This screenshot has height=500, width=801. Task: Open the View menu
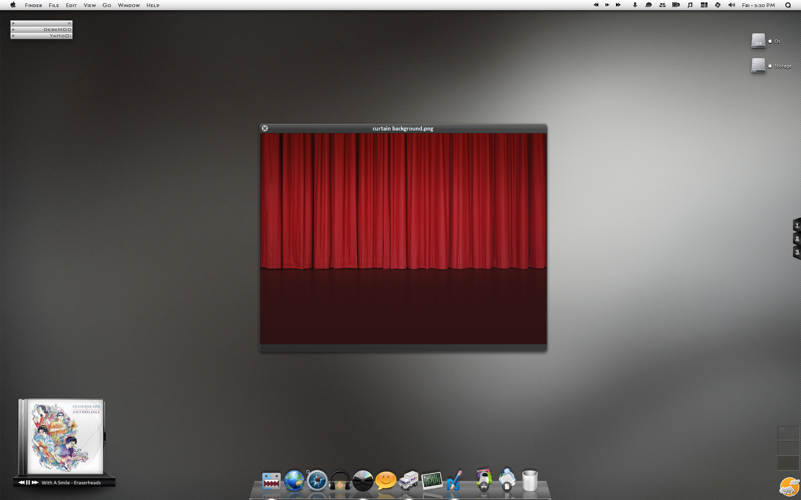click(x=90, y=5)
